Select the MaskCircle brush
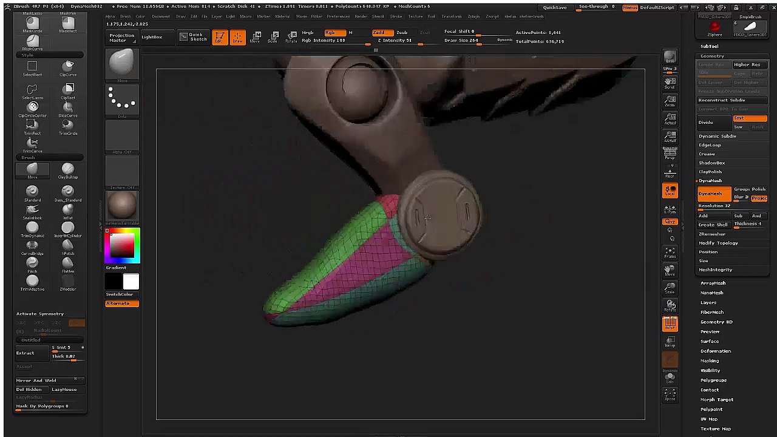Viewport: 777px width, 437px height. [x=32, y=25]
